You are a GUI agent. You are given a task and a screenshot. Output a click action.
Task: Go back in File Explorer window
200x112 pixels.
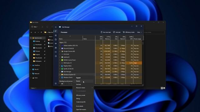pyautogui.click(x=31, y=32)
